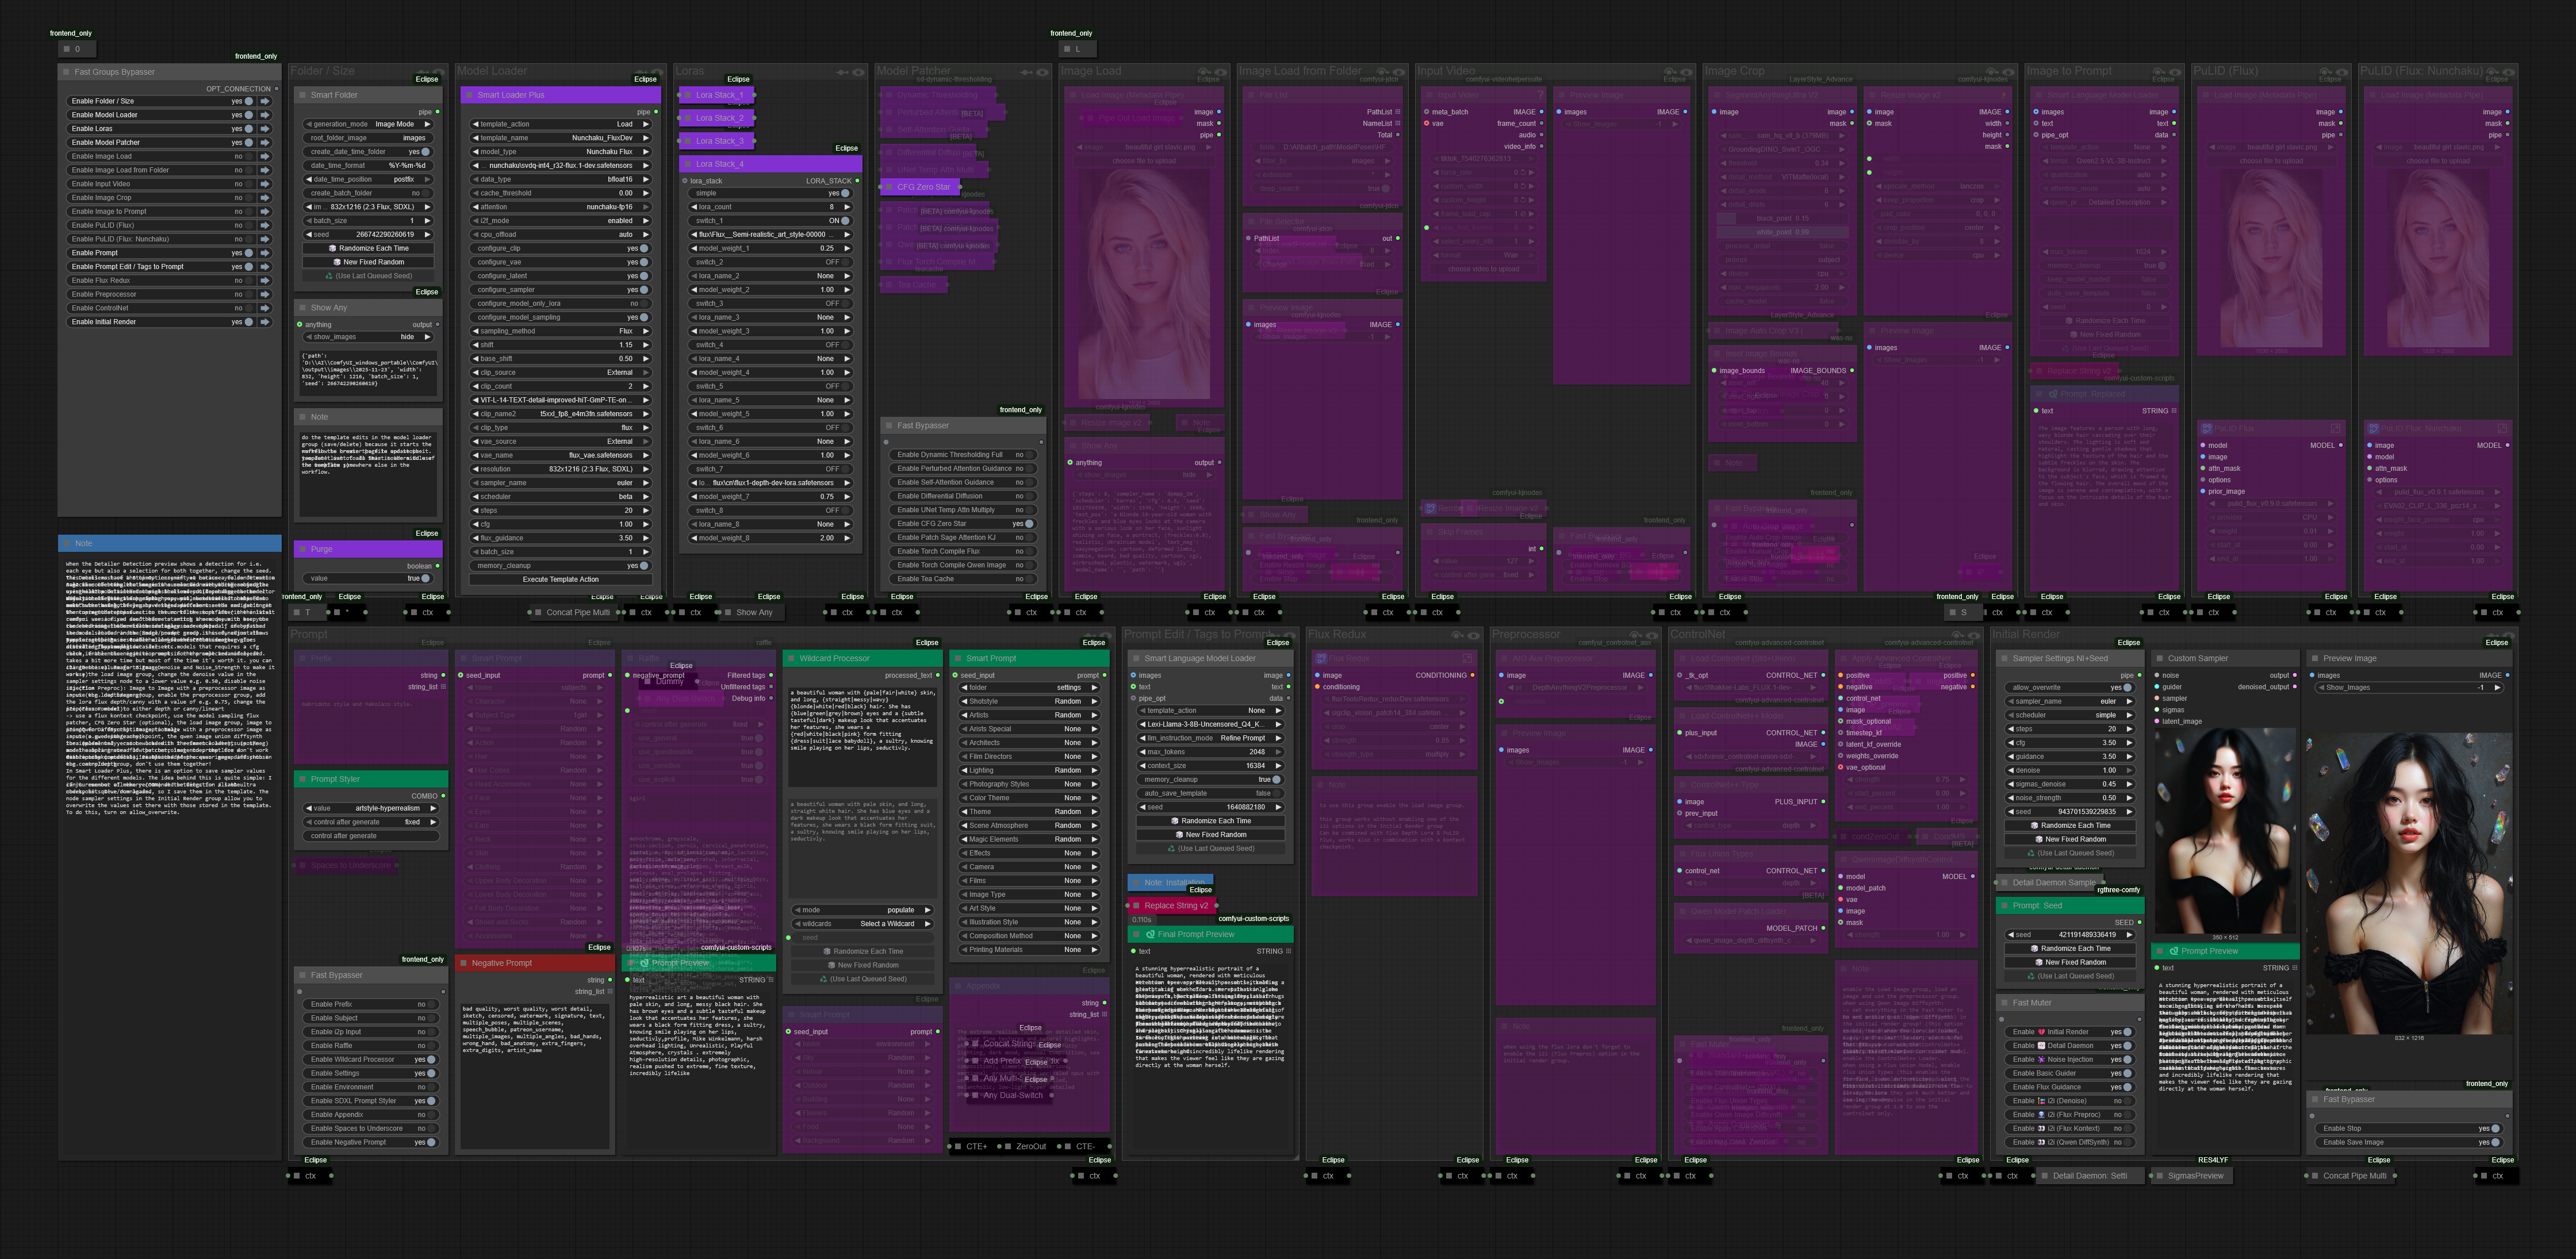Expand the collapsed Lora Stack_1 node
Image resolution: width=2576 pixels, height=1259 pixels.
(x=687, y=95)
